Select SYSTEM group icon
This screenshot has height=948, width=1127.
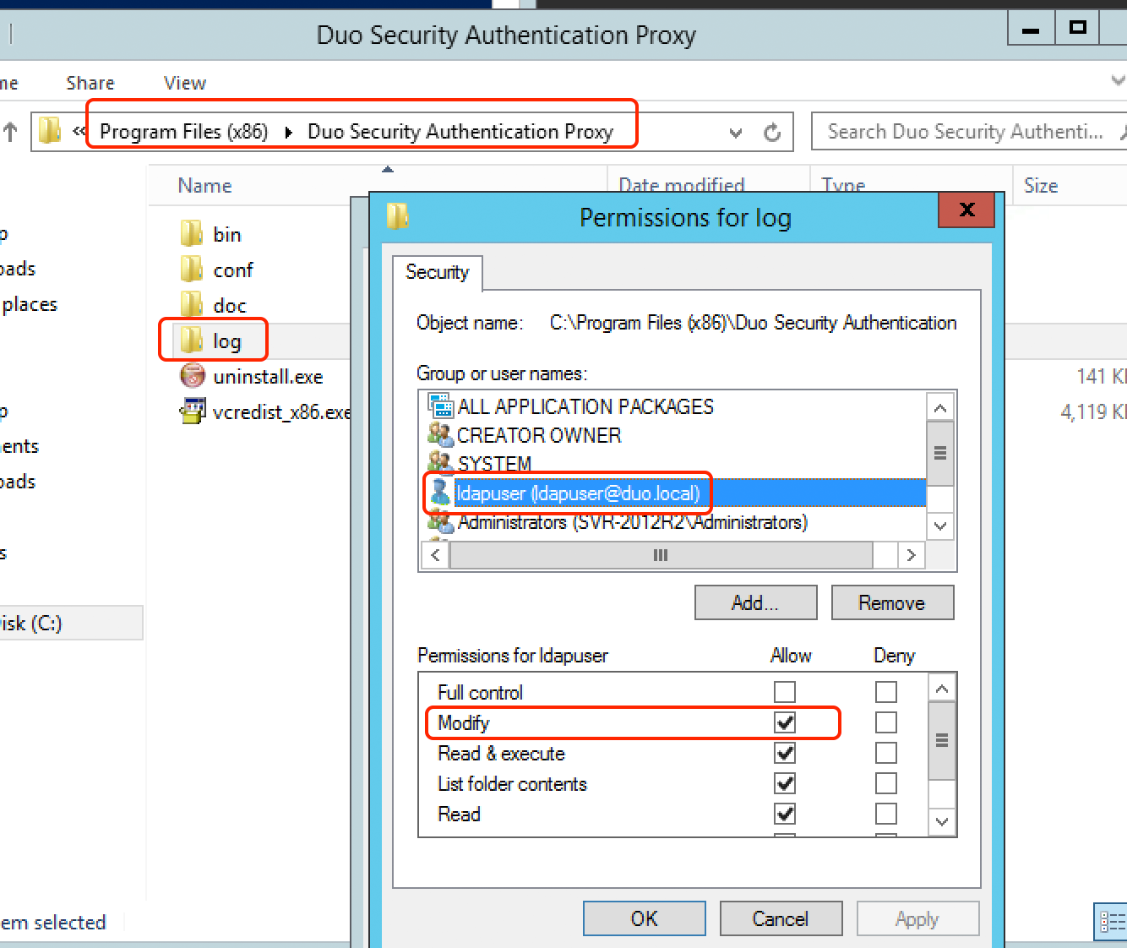(x=441, y=462)
